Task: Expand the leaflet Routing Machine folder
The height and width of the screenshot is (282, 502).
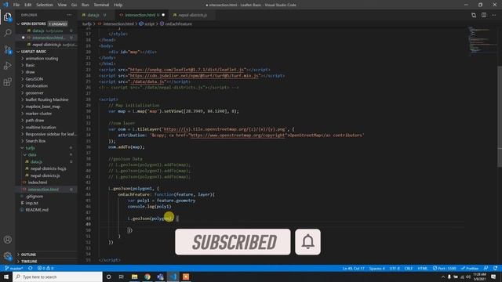Action: tap(47, 99)
